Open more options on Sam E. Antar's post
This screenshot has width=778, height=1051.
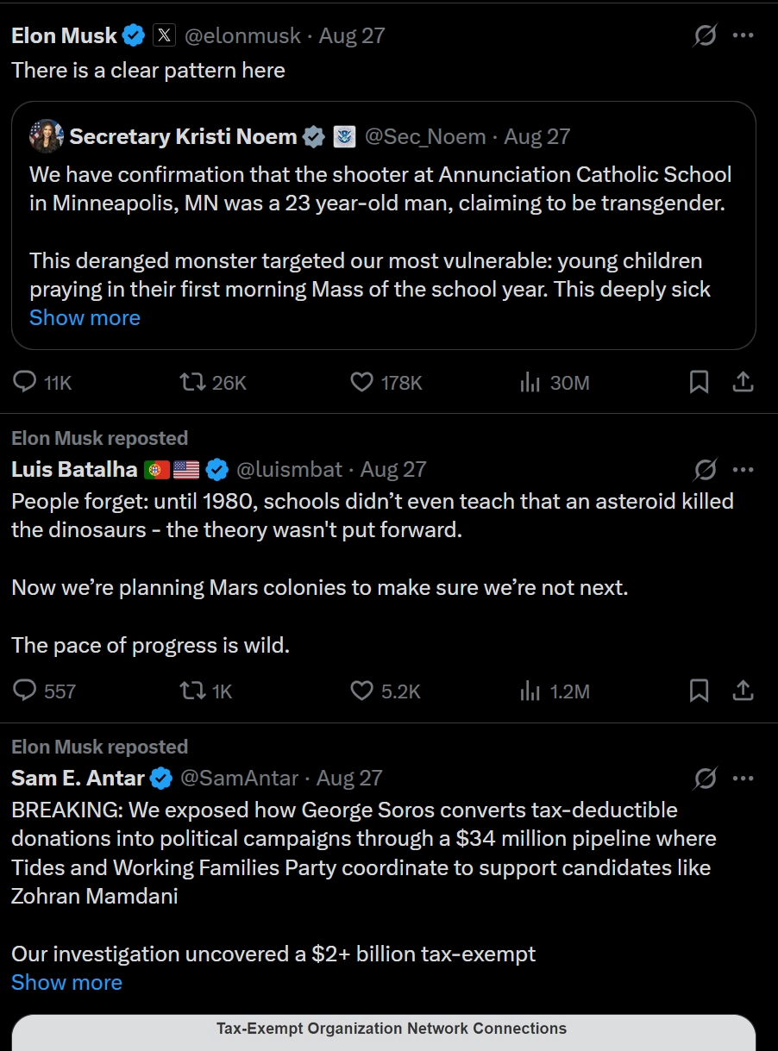coord(743,779)
